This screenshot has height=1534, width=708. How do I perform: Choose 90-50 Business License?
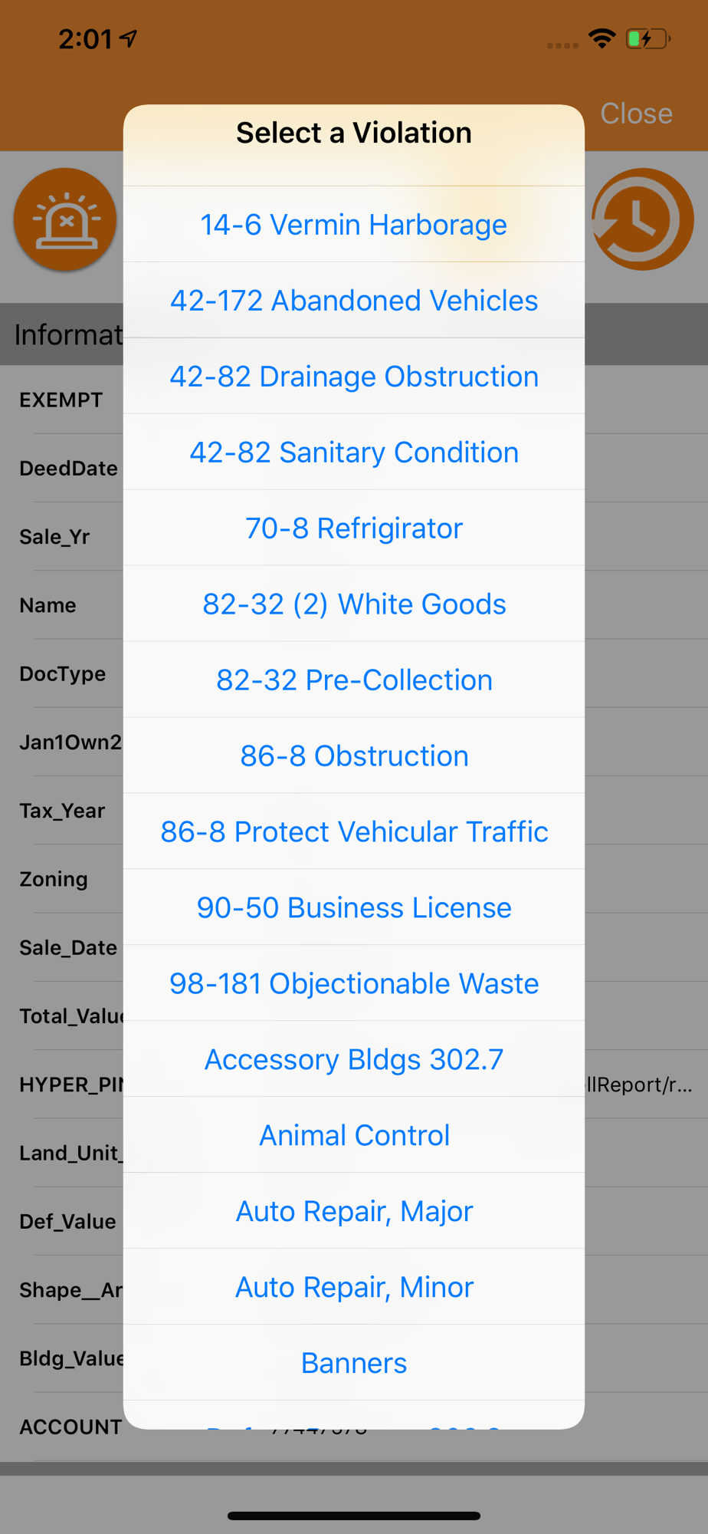coord(353,908)
